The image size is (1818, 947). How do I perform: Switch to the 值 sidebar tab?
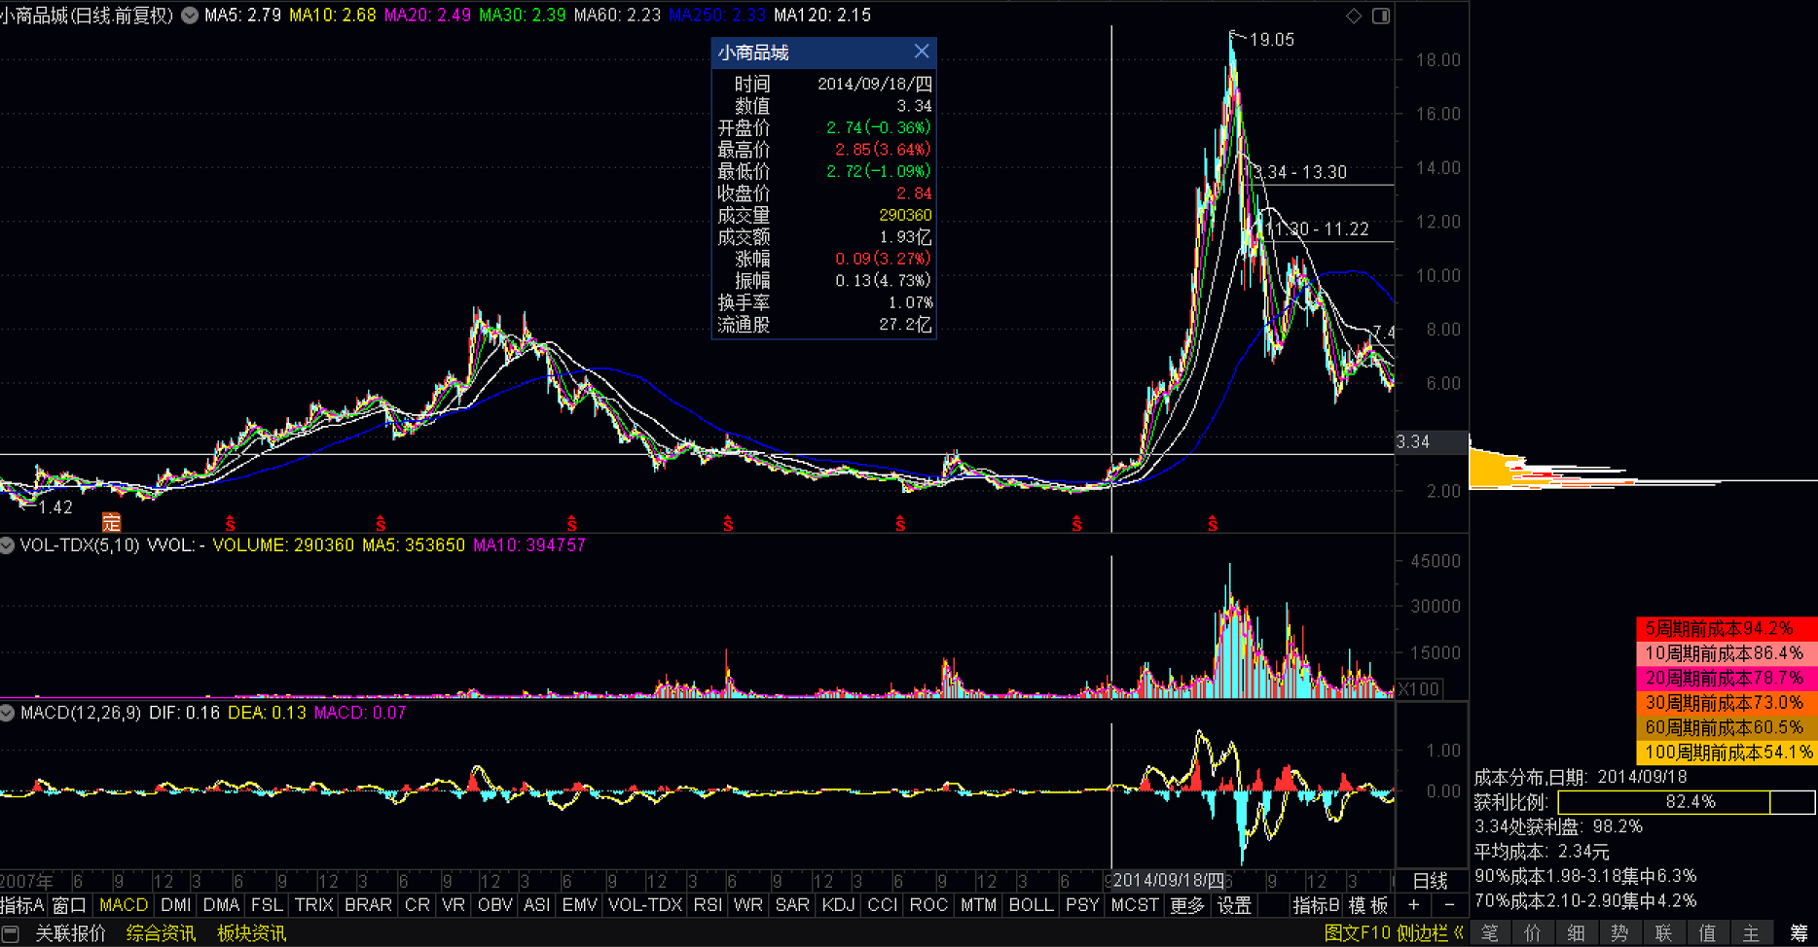click(1708, 933)
